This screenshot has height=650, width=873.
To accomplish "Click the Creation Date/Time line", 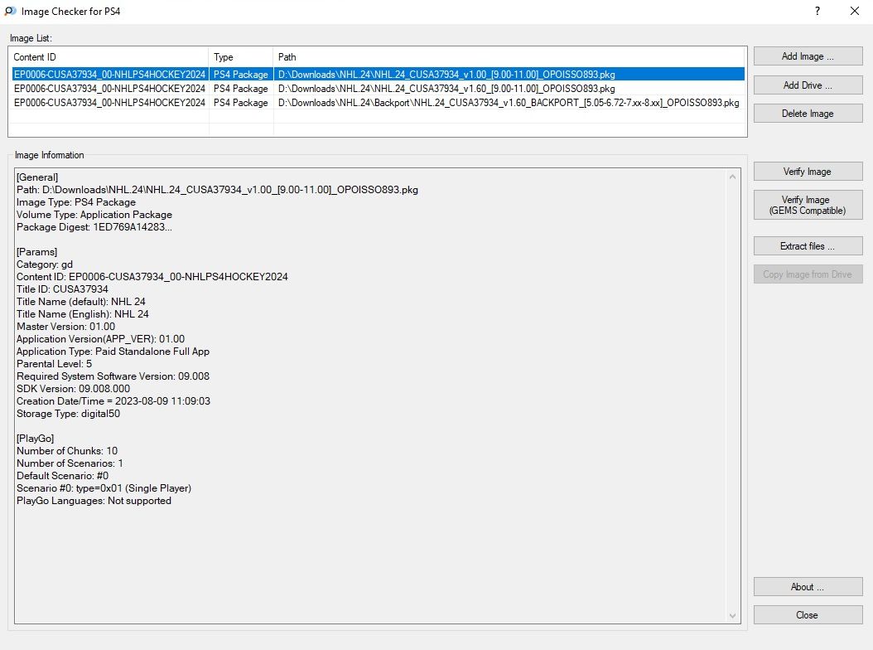I will tap(113, 401).
